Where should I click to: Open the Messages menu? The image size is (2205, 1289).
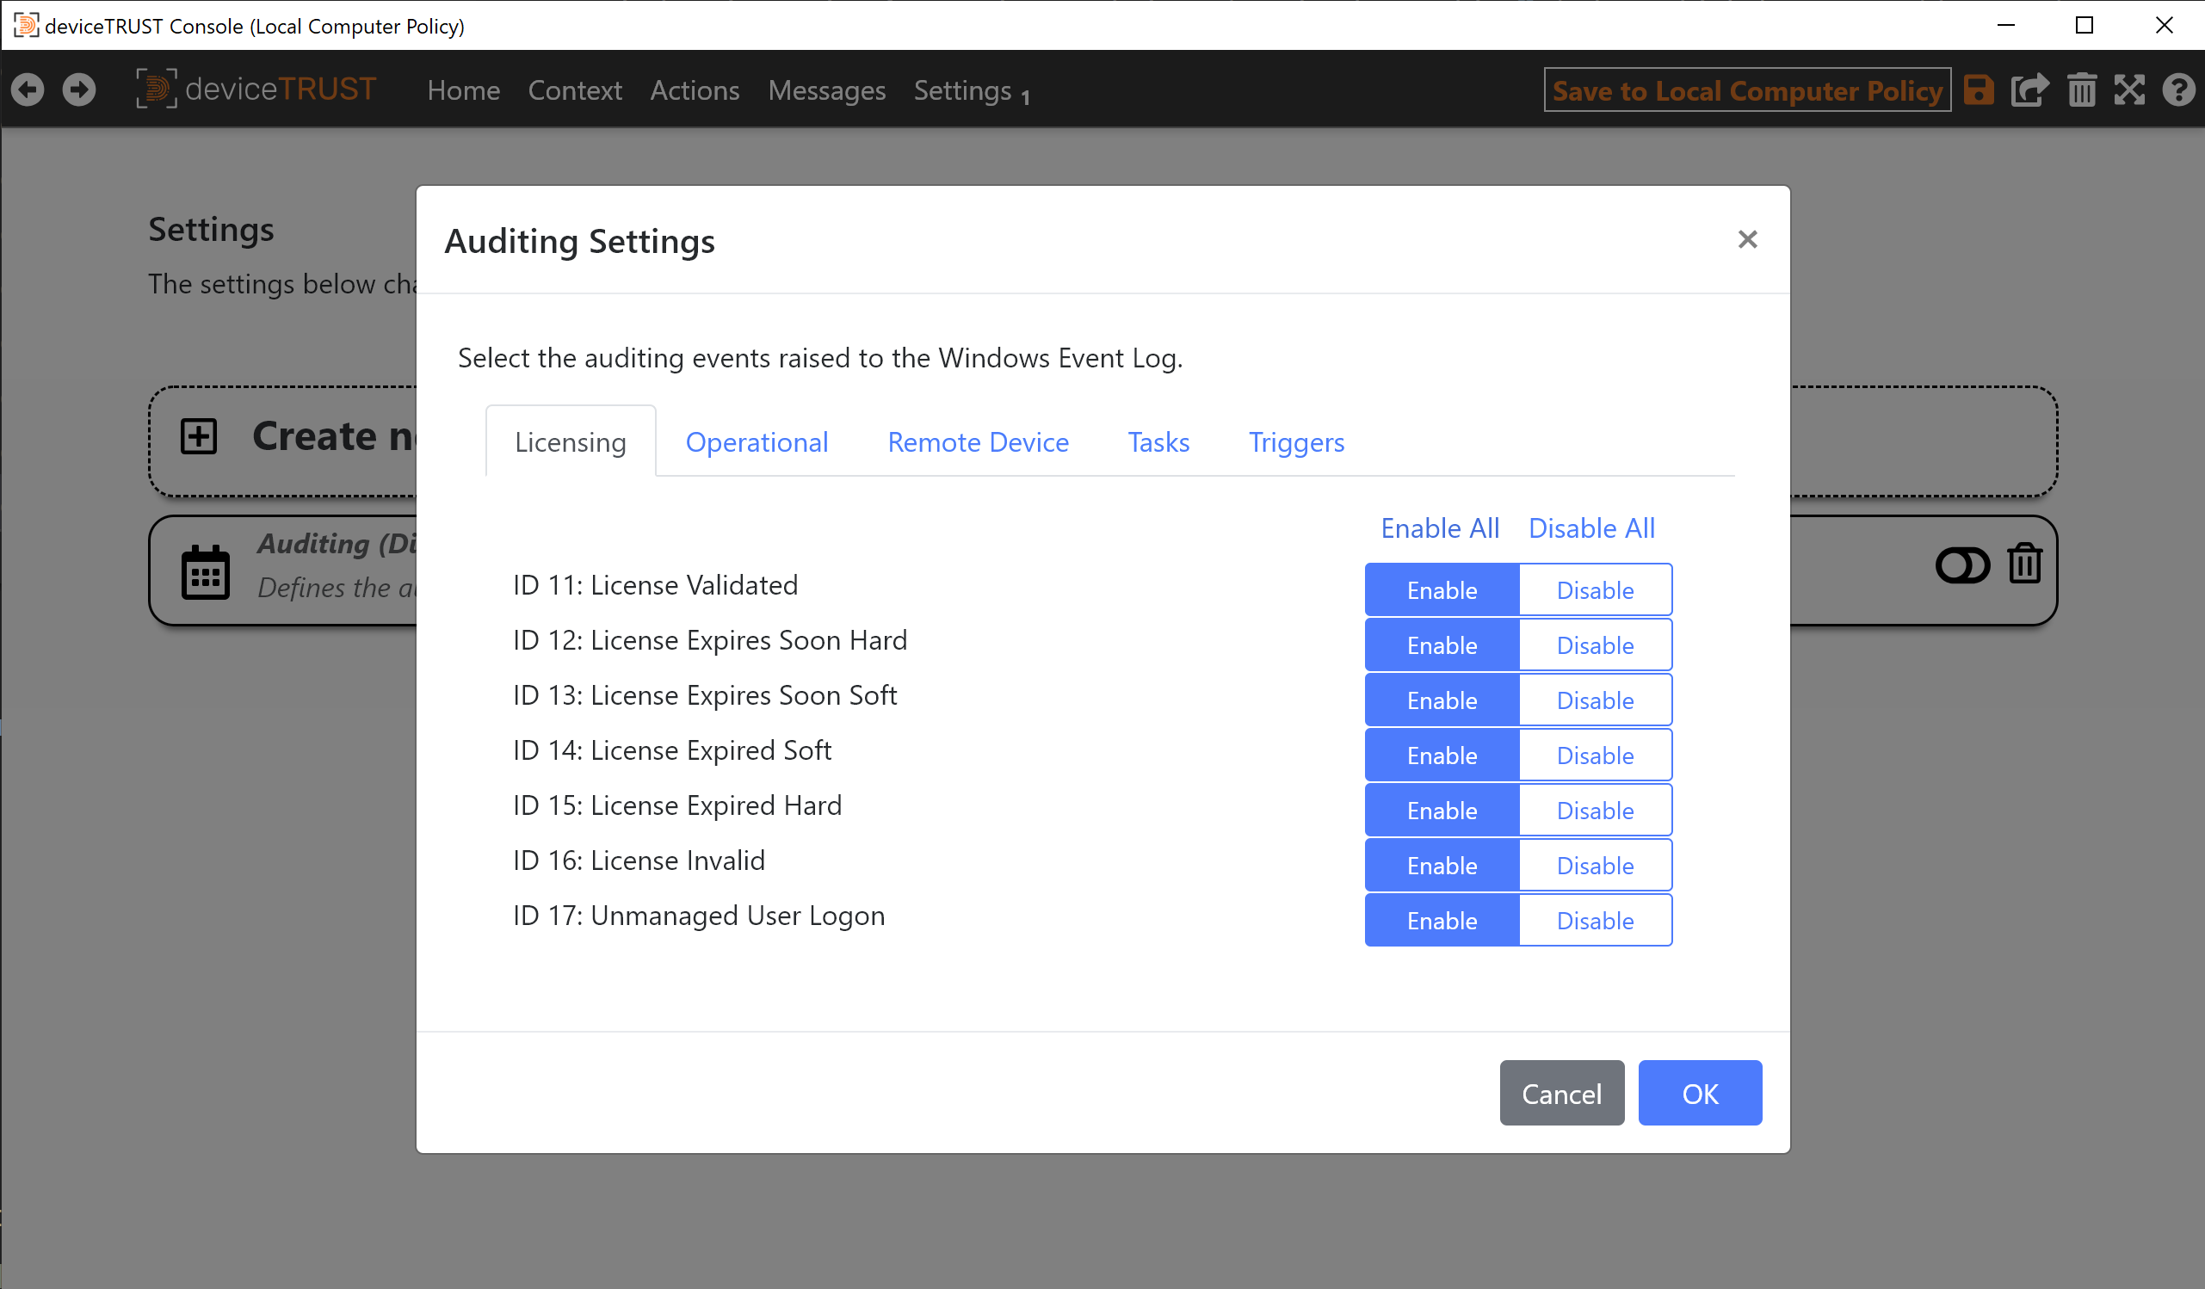tap(826, 90)
